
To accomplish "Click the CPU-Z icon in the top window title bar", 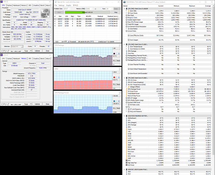I will [x=2, y=2].
